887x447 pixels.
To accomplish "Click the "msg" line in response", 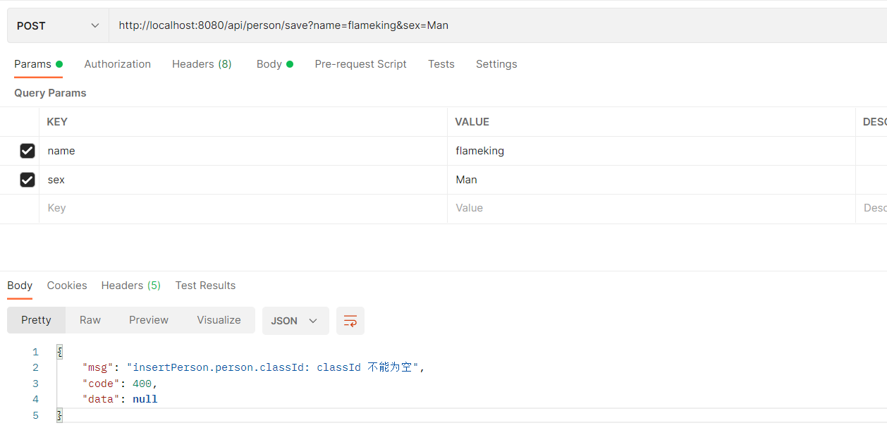I will pyautogui.click(x=254, y=367).
